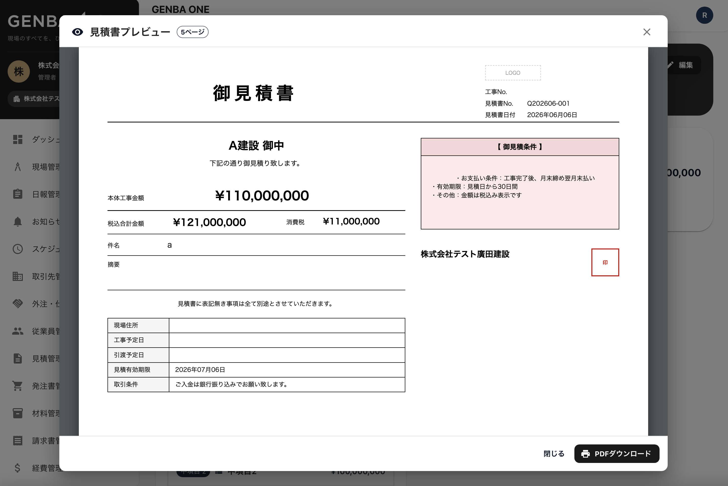The width and height of the screenshot is (728, 486).
Task: Click the printer icon in PDFダウンロード
Action: click(x=586, y=454)
